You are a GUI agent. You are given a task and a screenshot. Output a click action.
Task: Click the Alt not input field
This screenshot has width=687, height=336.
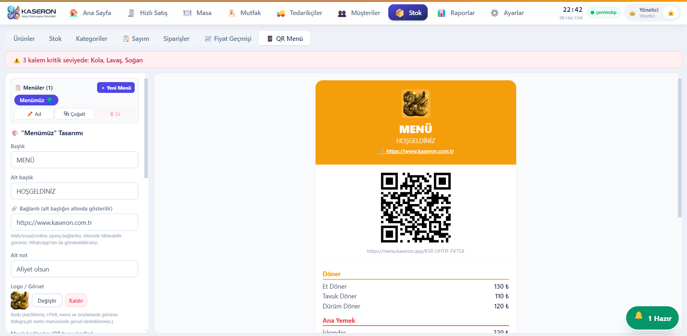click(x=75, y=269)
